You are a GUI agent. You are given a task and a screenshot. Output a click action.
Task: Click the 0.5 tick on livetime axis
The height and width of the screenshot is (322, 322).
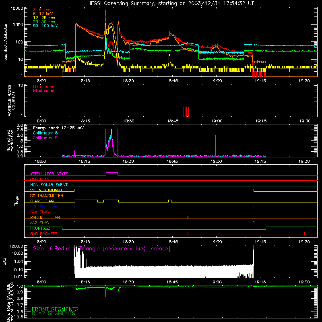20,317
